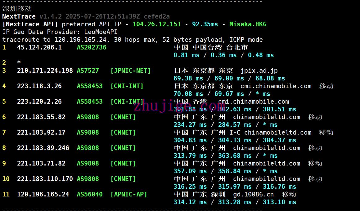Click the hop 10 IP 221.183.110.170
360x211 pixels.
pyautogui.click(x=45, y=179)
